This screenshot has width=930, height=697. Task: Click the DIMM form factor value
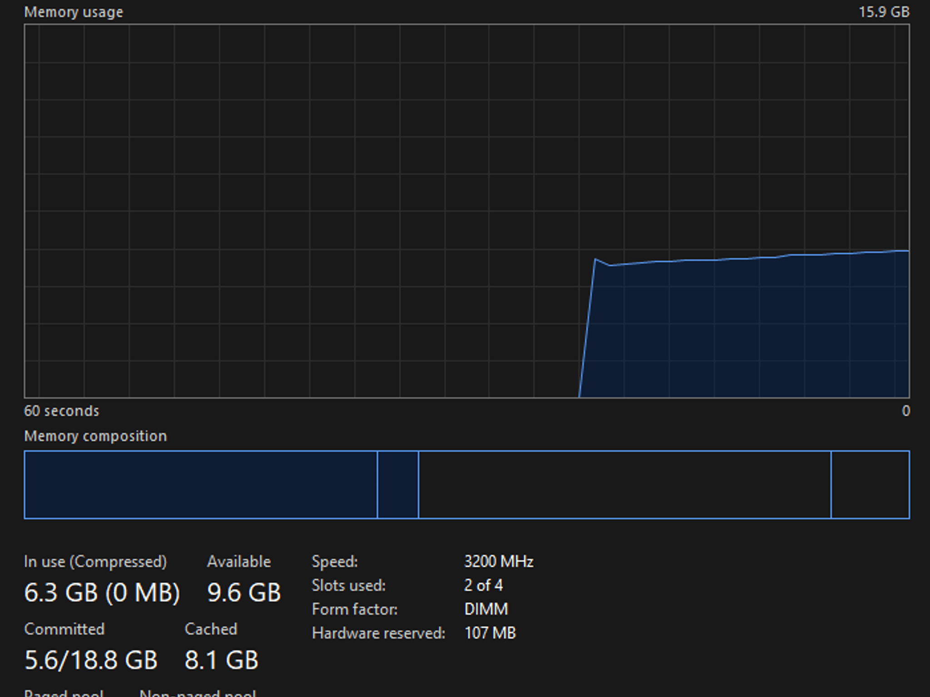(486, 609)
